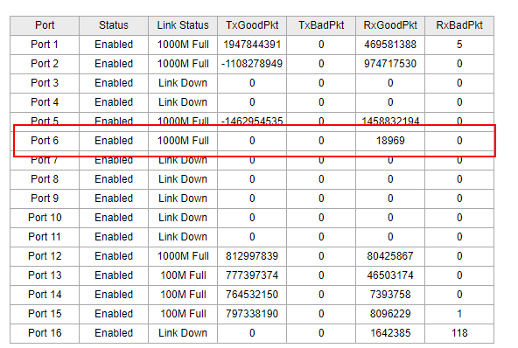Click RxGoodPkt value 7393758
This screenshot has width=518, height=348.
(390, 295)
